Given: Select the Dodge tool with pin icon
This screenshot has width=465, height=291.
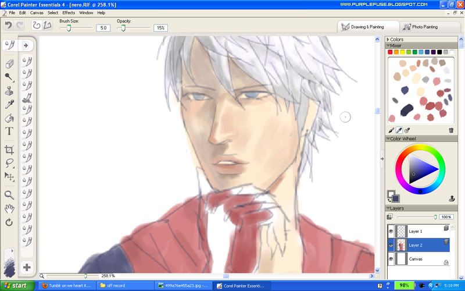Looking at the screenshot, I should click(x=9, y=77).
